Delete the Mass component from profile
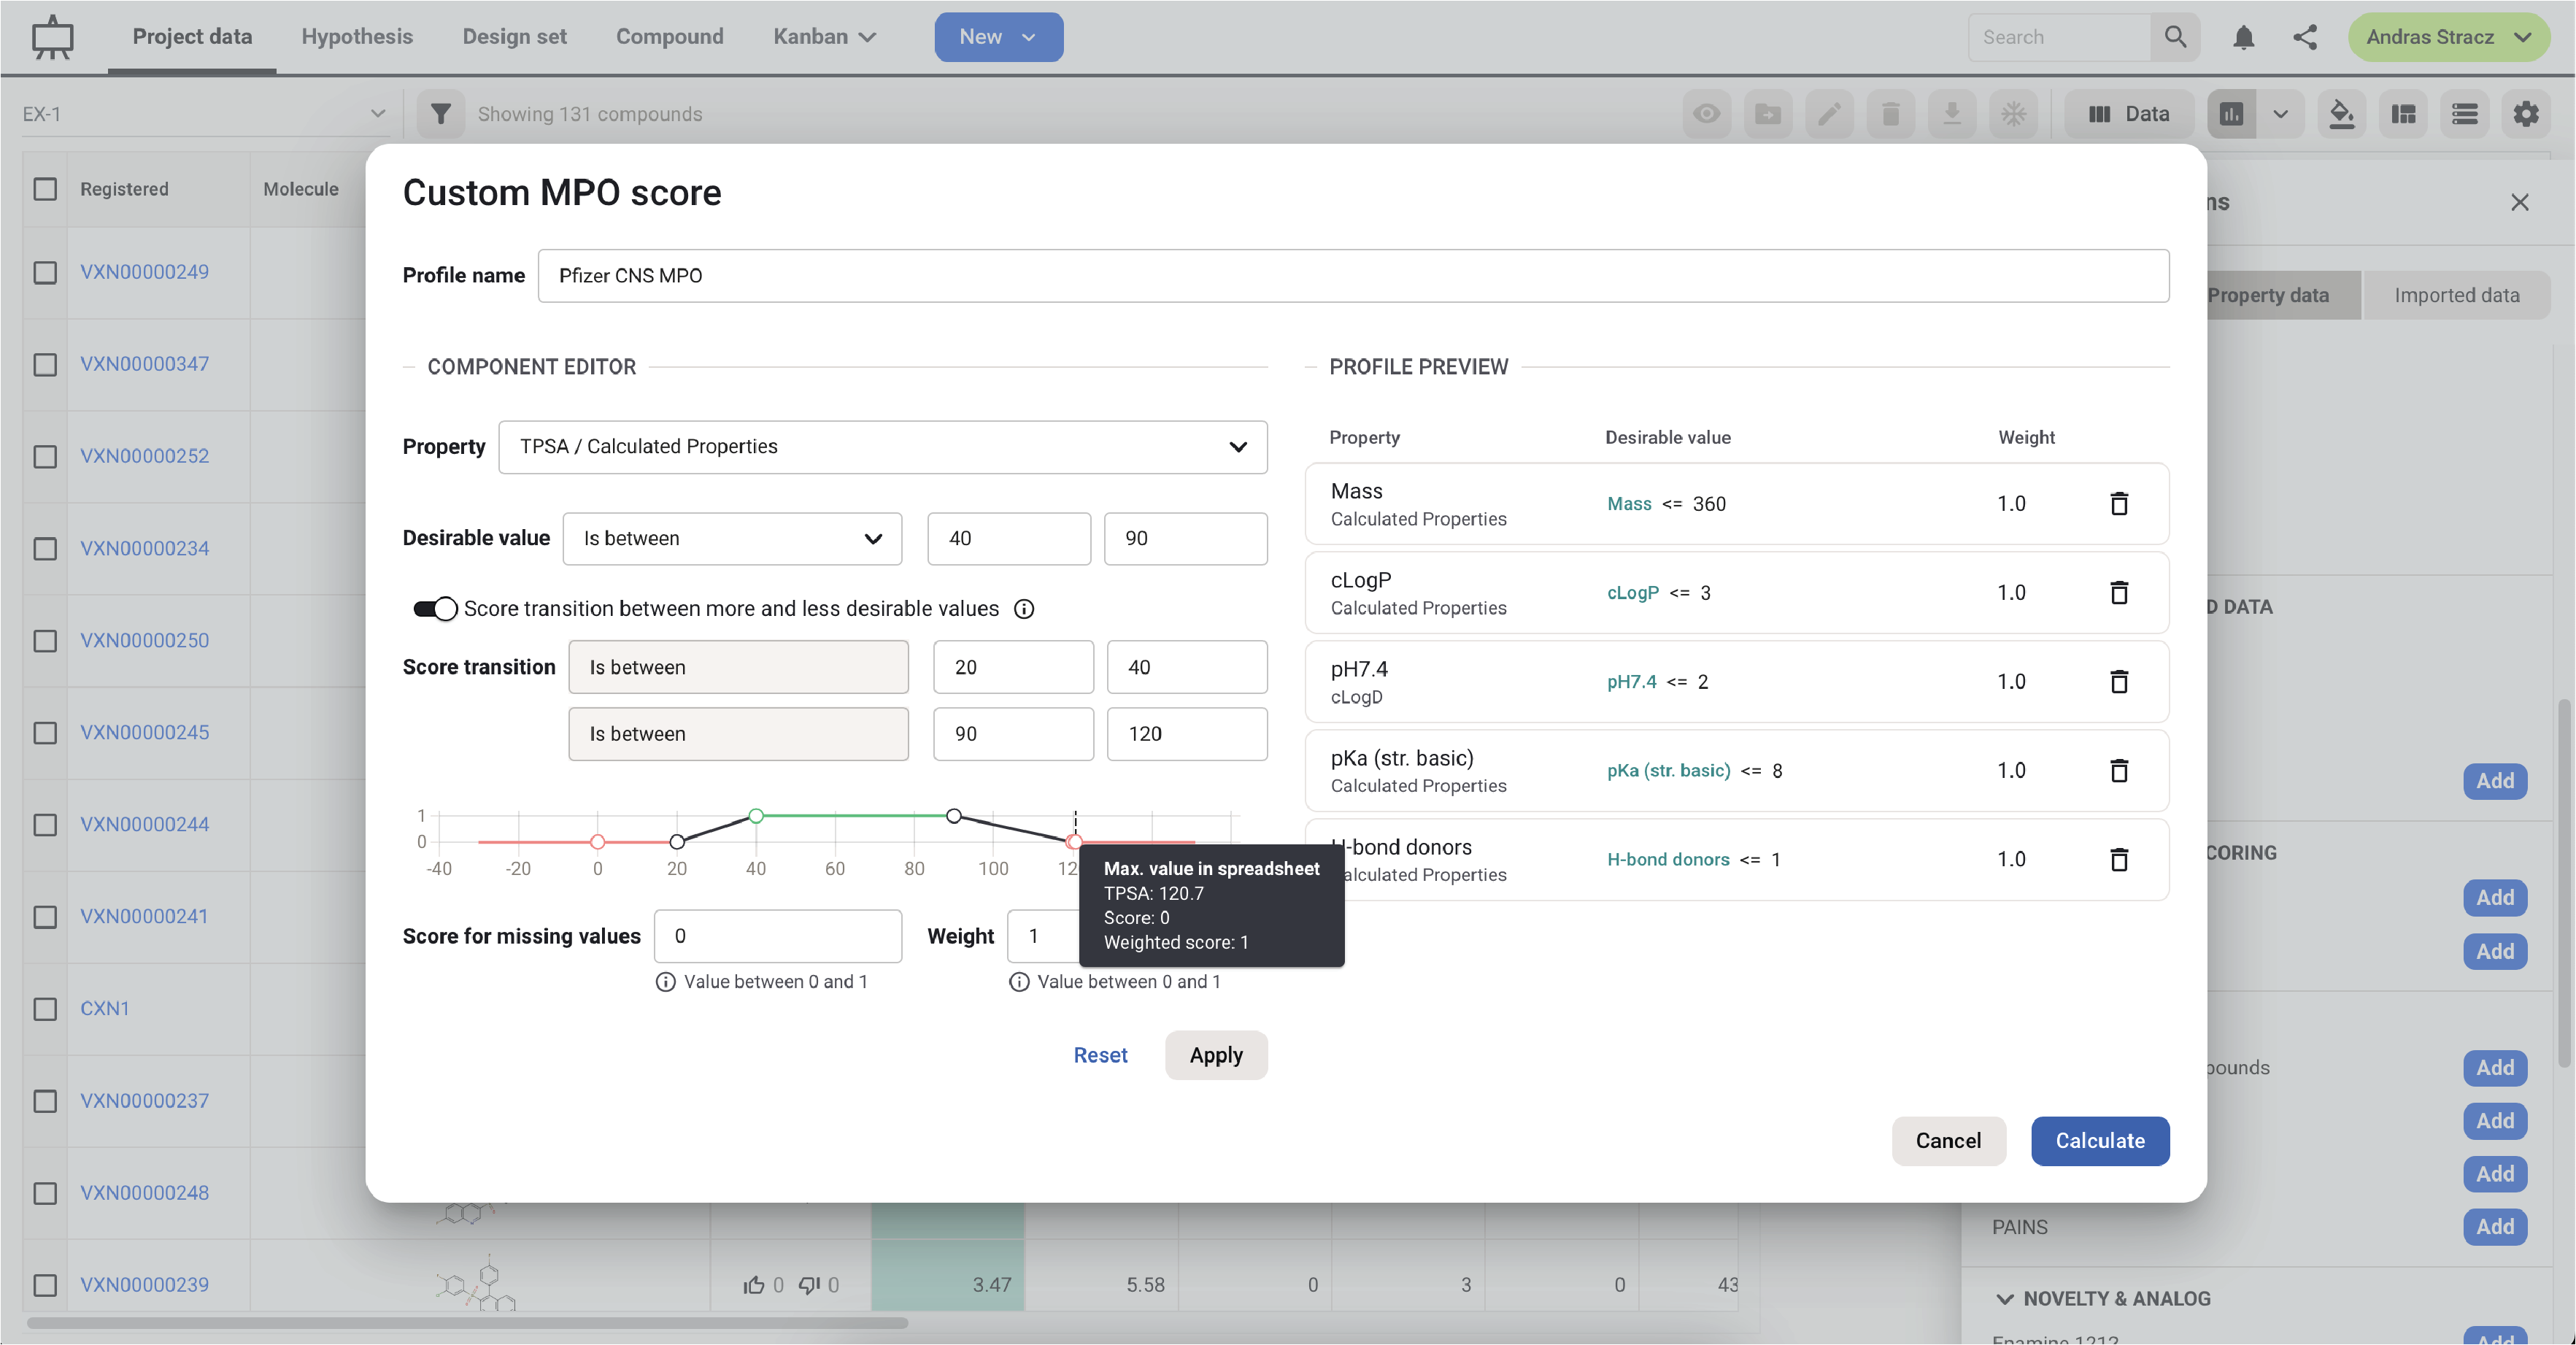2576x1345 pixels. tap(2118, 503)
